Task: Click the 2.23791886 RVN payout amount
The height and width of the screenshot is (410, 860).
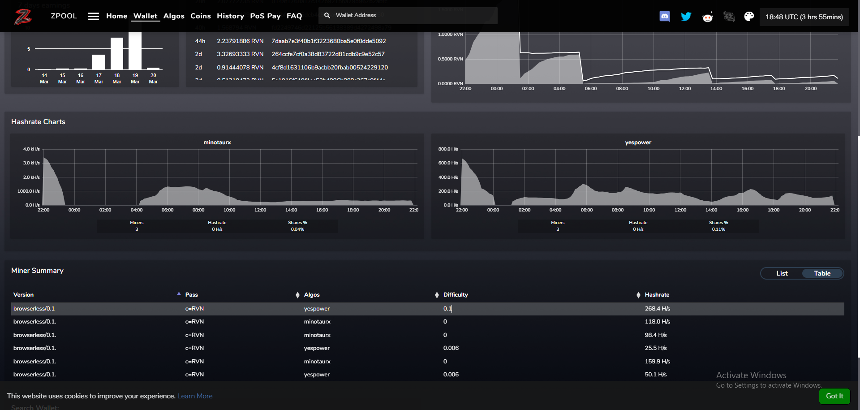Action: [x=240, y=41]
